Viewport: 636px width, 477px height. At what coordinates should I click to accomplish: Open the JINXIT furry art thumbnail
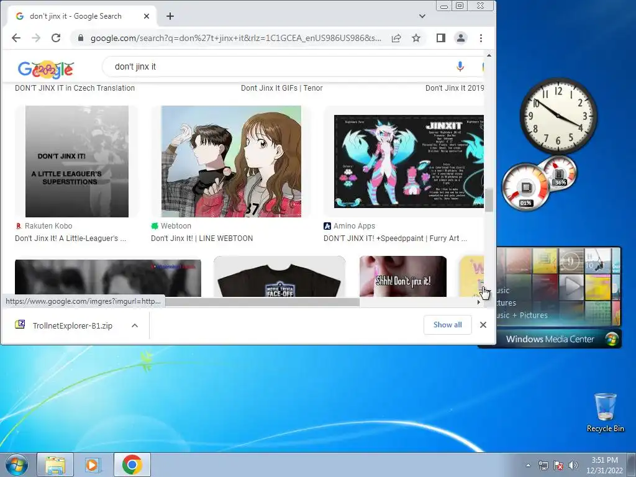[409, 161]
